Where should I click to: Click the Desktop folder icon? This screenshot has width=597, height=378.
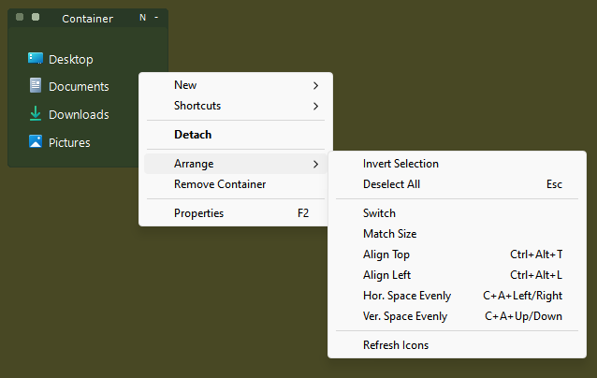click(36, 59)
